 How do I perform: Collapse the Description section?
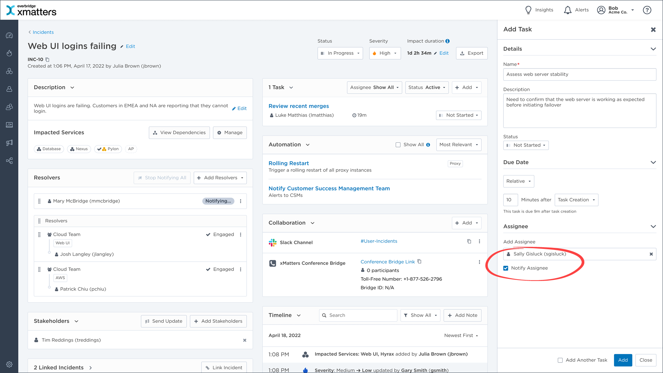tap(72, 88)
